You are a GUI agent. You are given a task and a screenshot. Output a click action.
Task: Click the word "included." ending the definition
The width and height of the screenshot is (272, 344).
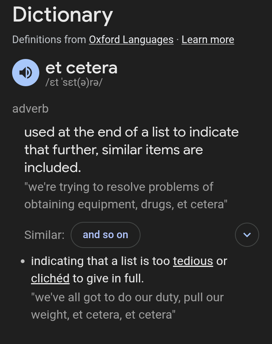point(53,167)
